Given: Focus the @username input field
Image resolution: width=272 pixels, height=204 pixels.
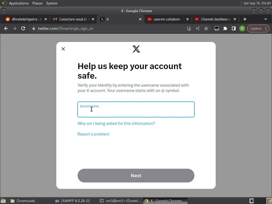Looking at the screenshot, I should click(x=136, y=109).
